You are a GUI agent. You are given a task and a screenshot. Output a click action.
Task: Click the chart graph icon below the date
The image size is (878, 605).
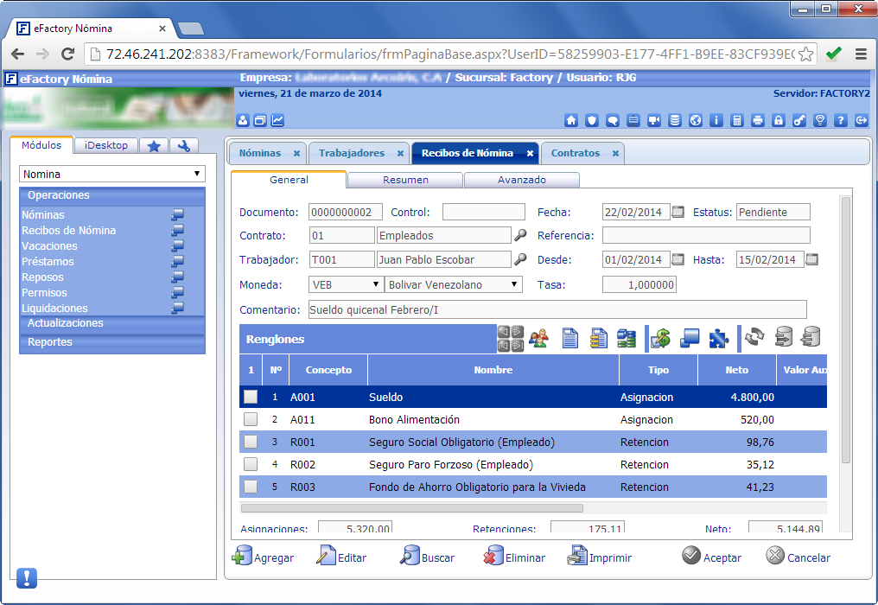click(277, 120)
